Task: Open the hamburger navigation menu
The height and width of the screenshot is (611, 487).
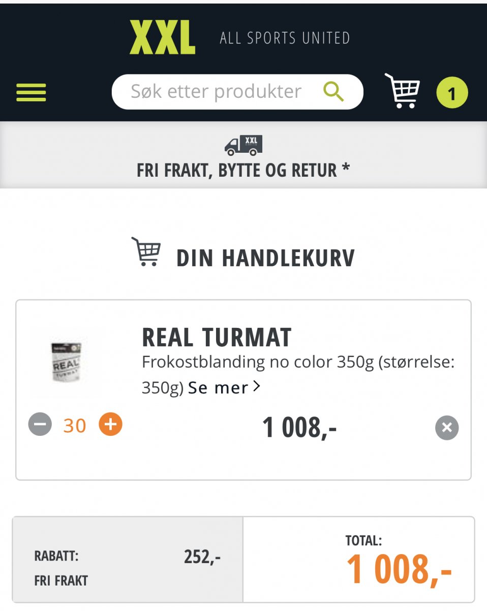Action: pos(31,93)
